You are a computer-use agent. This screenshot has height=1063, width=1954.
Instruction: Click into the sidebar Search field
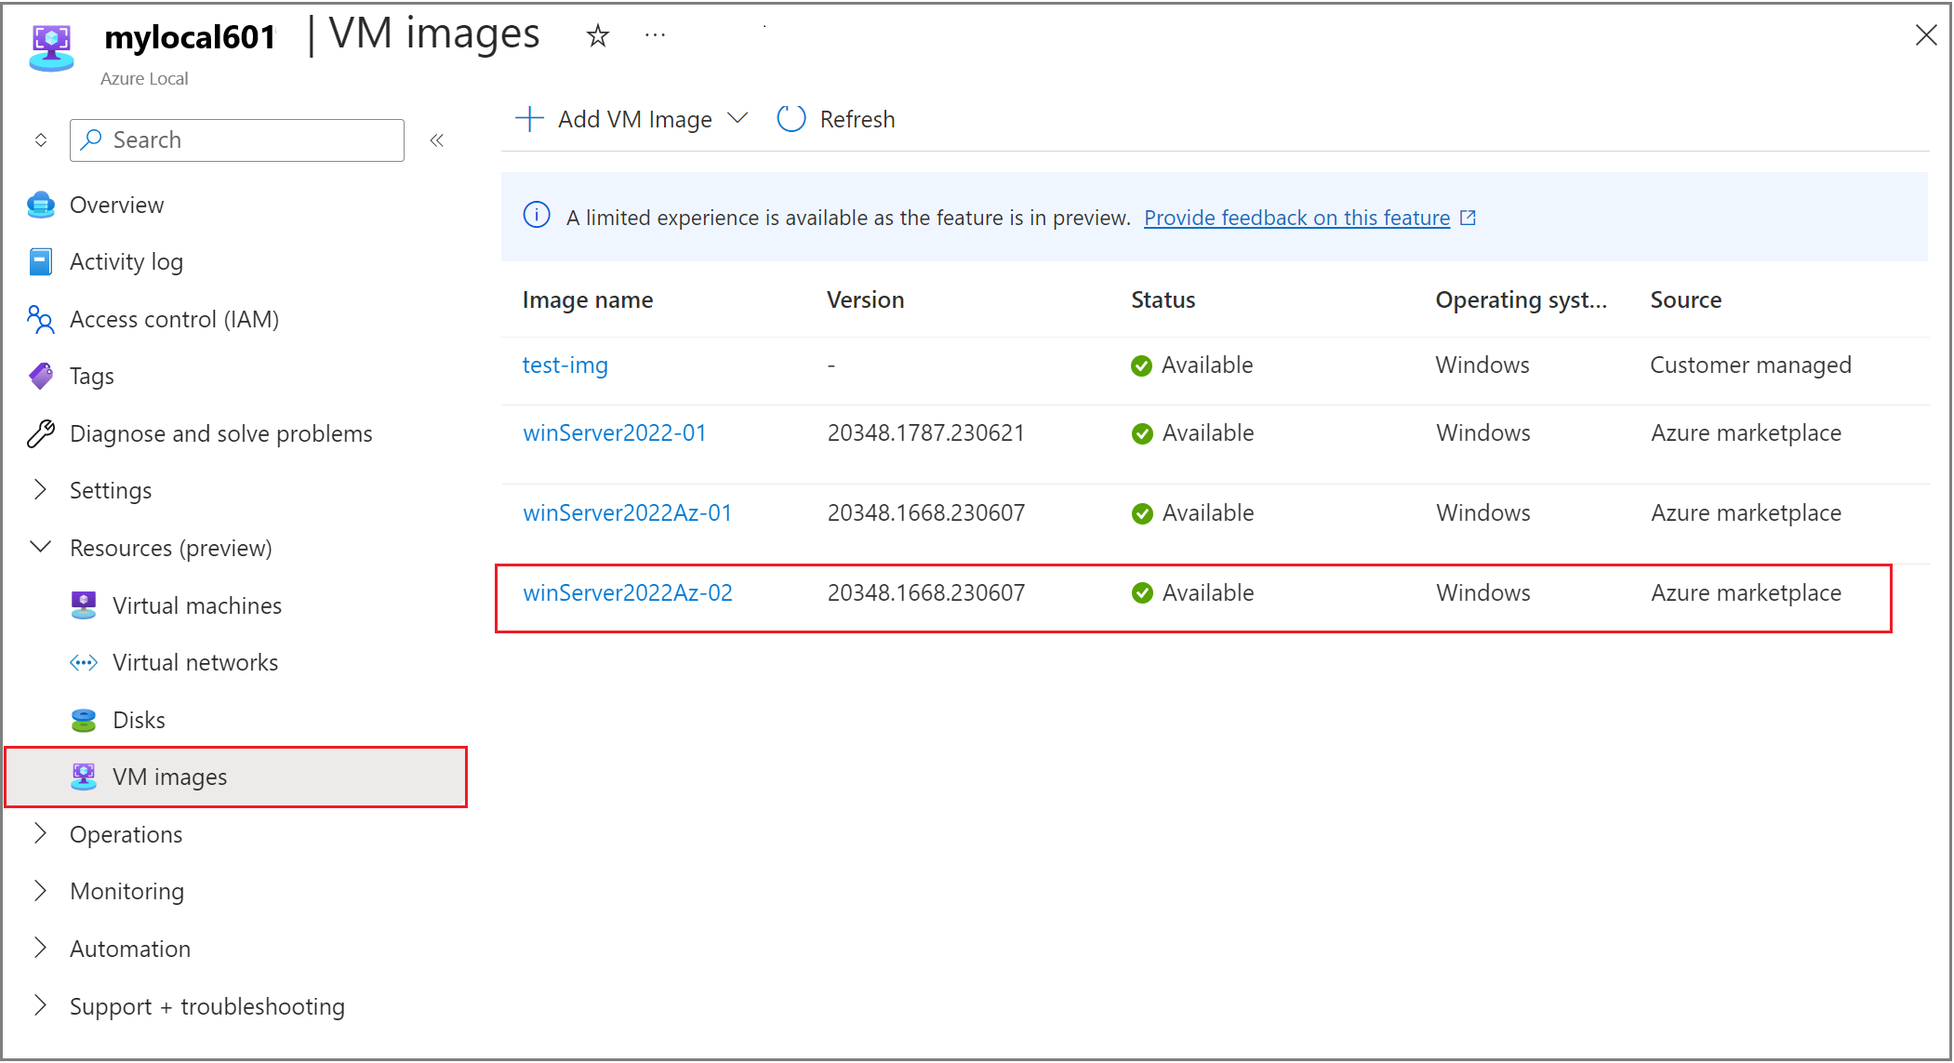[233, 140]
